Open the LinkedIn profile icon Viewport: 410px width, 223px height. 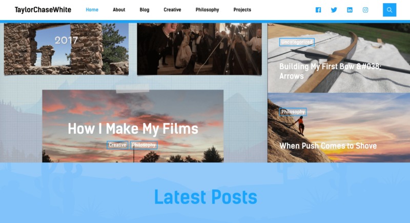[x=350, y=10]
